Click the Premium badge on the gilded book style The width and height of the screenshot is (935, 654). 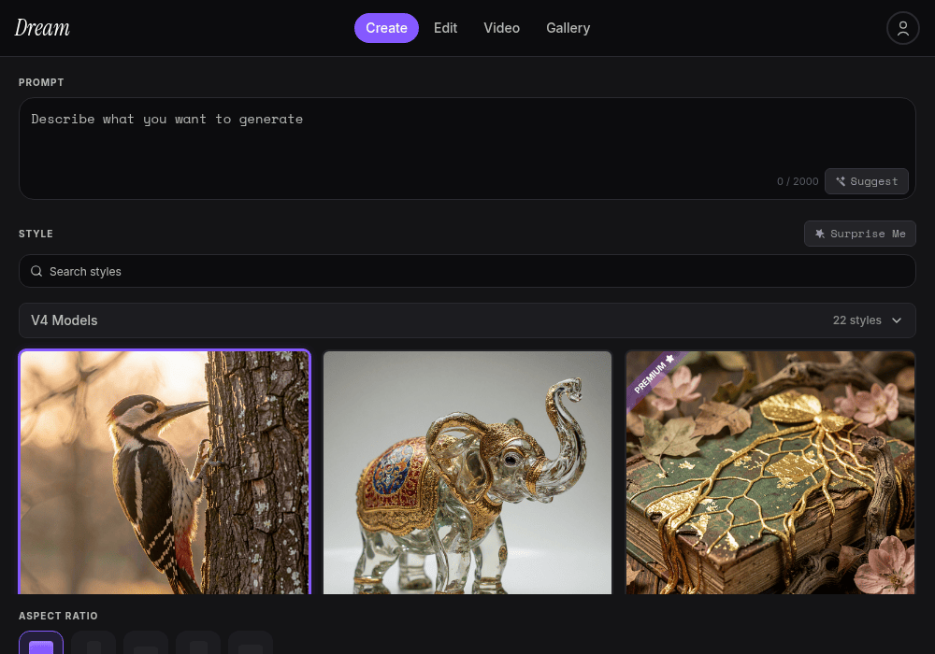coord(654,376)
